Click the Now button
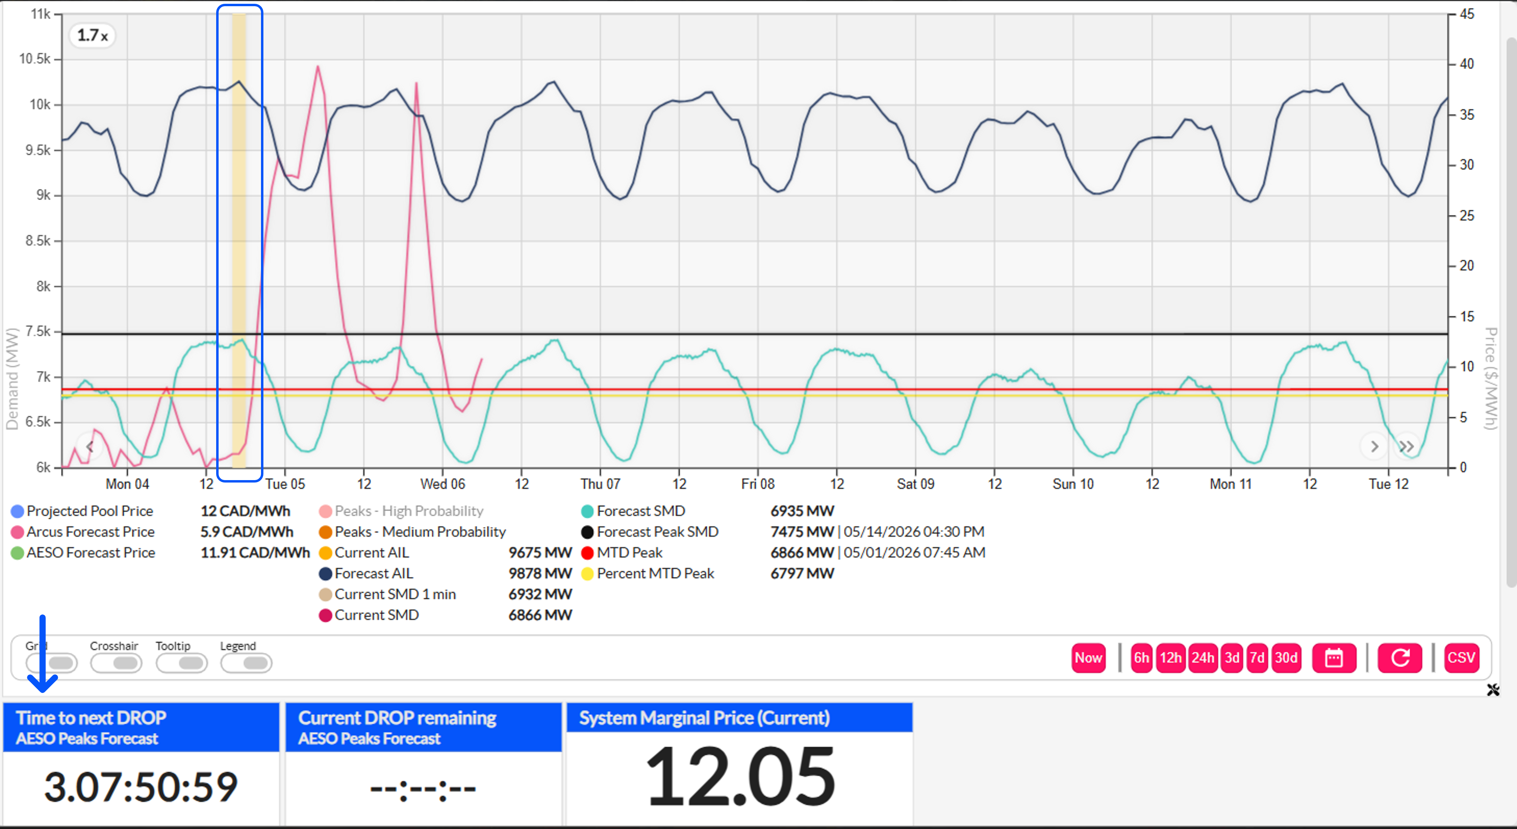The height and width of the screenshot is (829, 1517). [x=1088, y=658]
